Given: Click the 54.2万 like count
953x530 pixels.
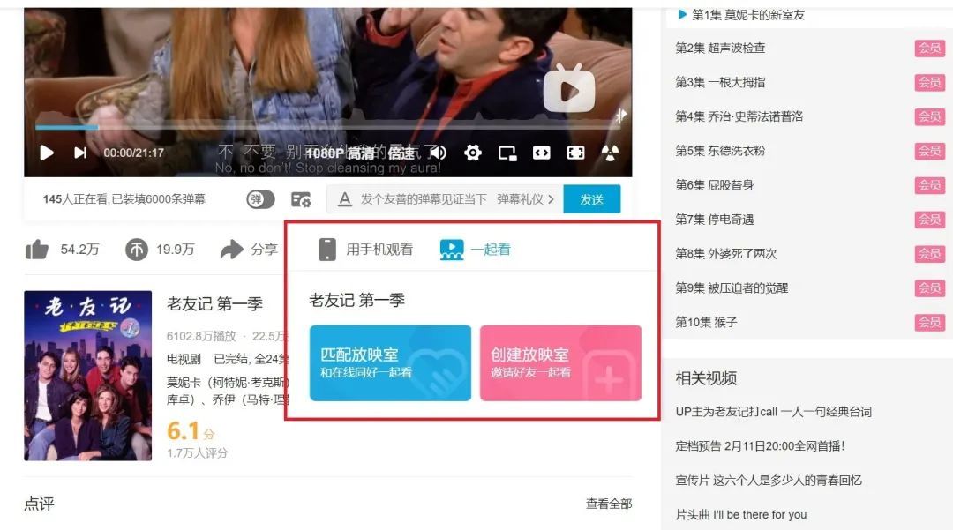Looking at the screenshot, I should (x=79, y=250).
